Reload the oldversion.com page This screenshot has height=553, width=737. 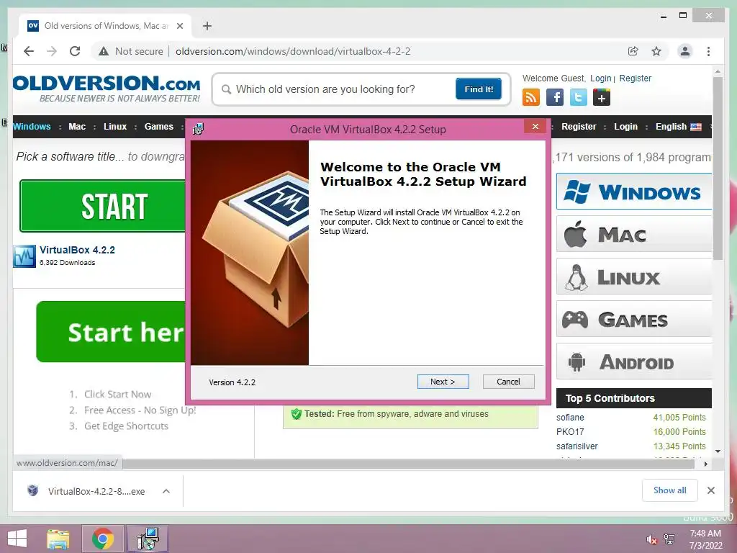[x=75, y=51]
